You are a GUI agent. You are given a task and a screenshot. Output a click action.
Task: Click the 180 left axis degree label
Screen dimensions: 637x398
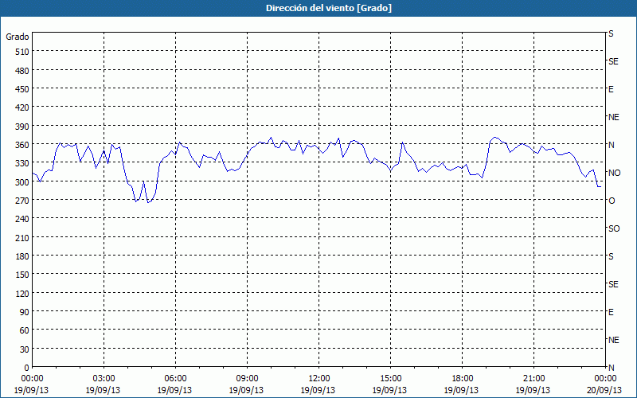23,256
